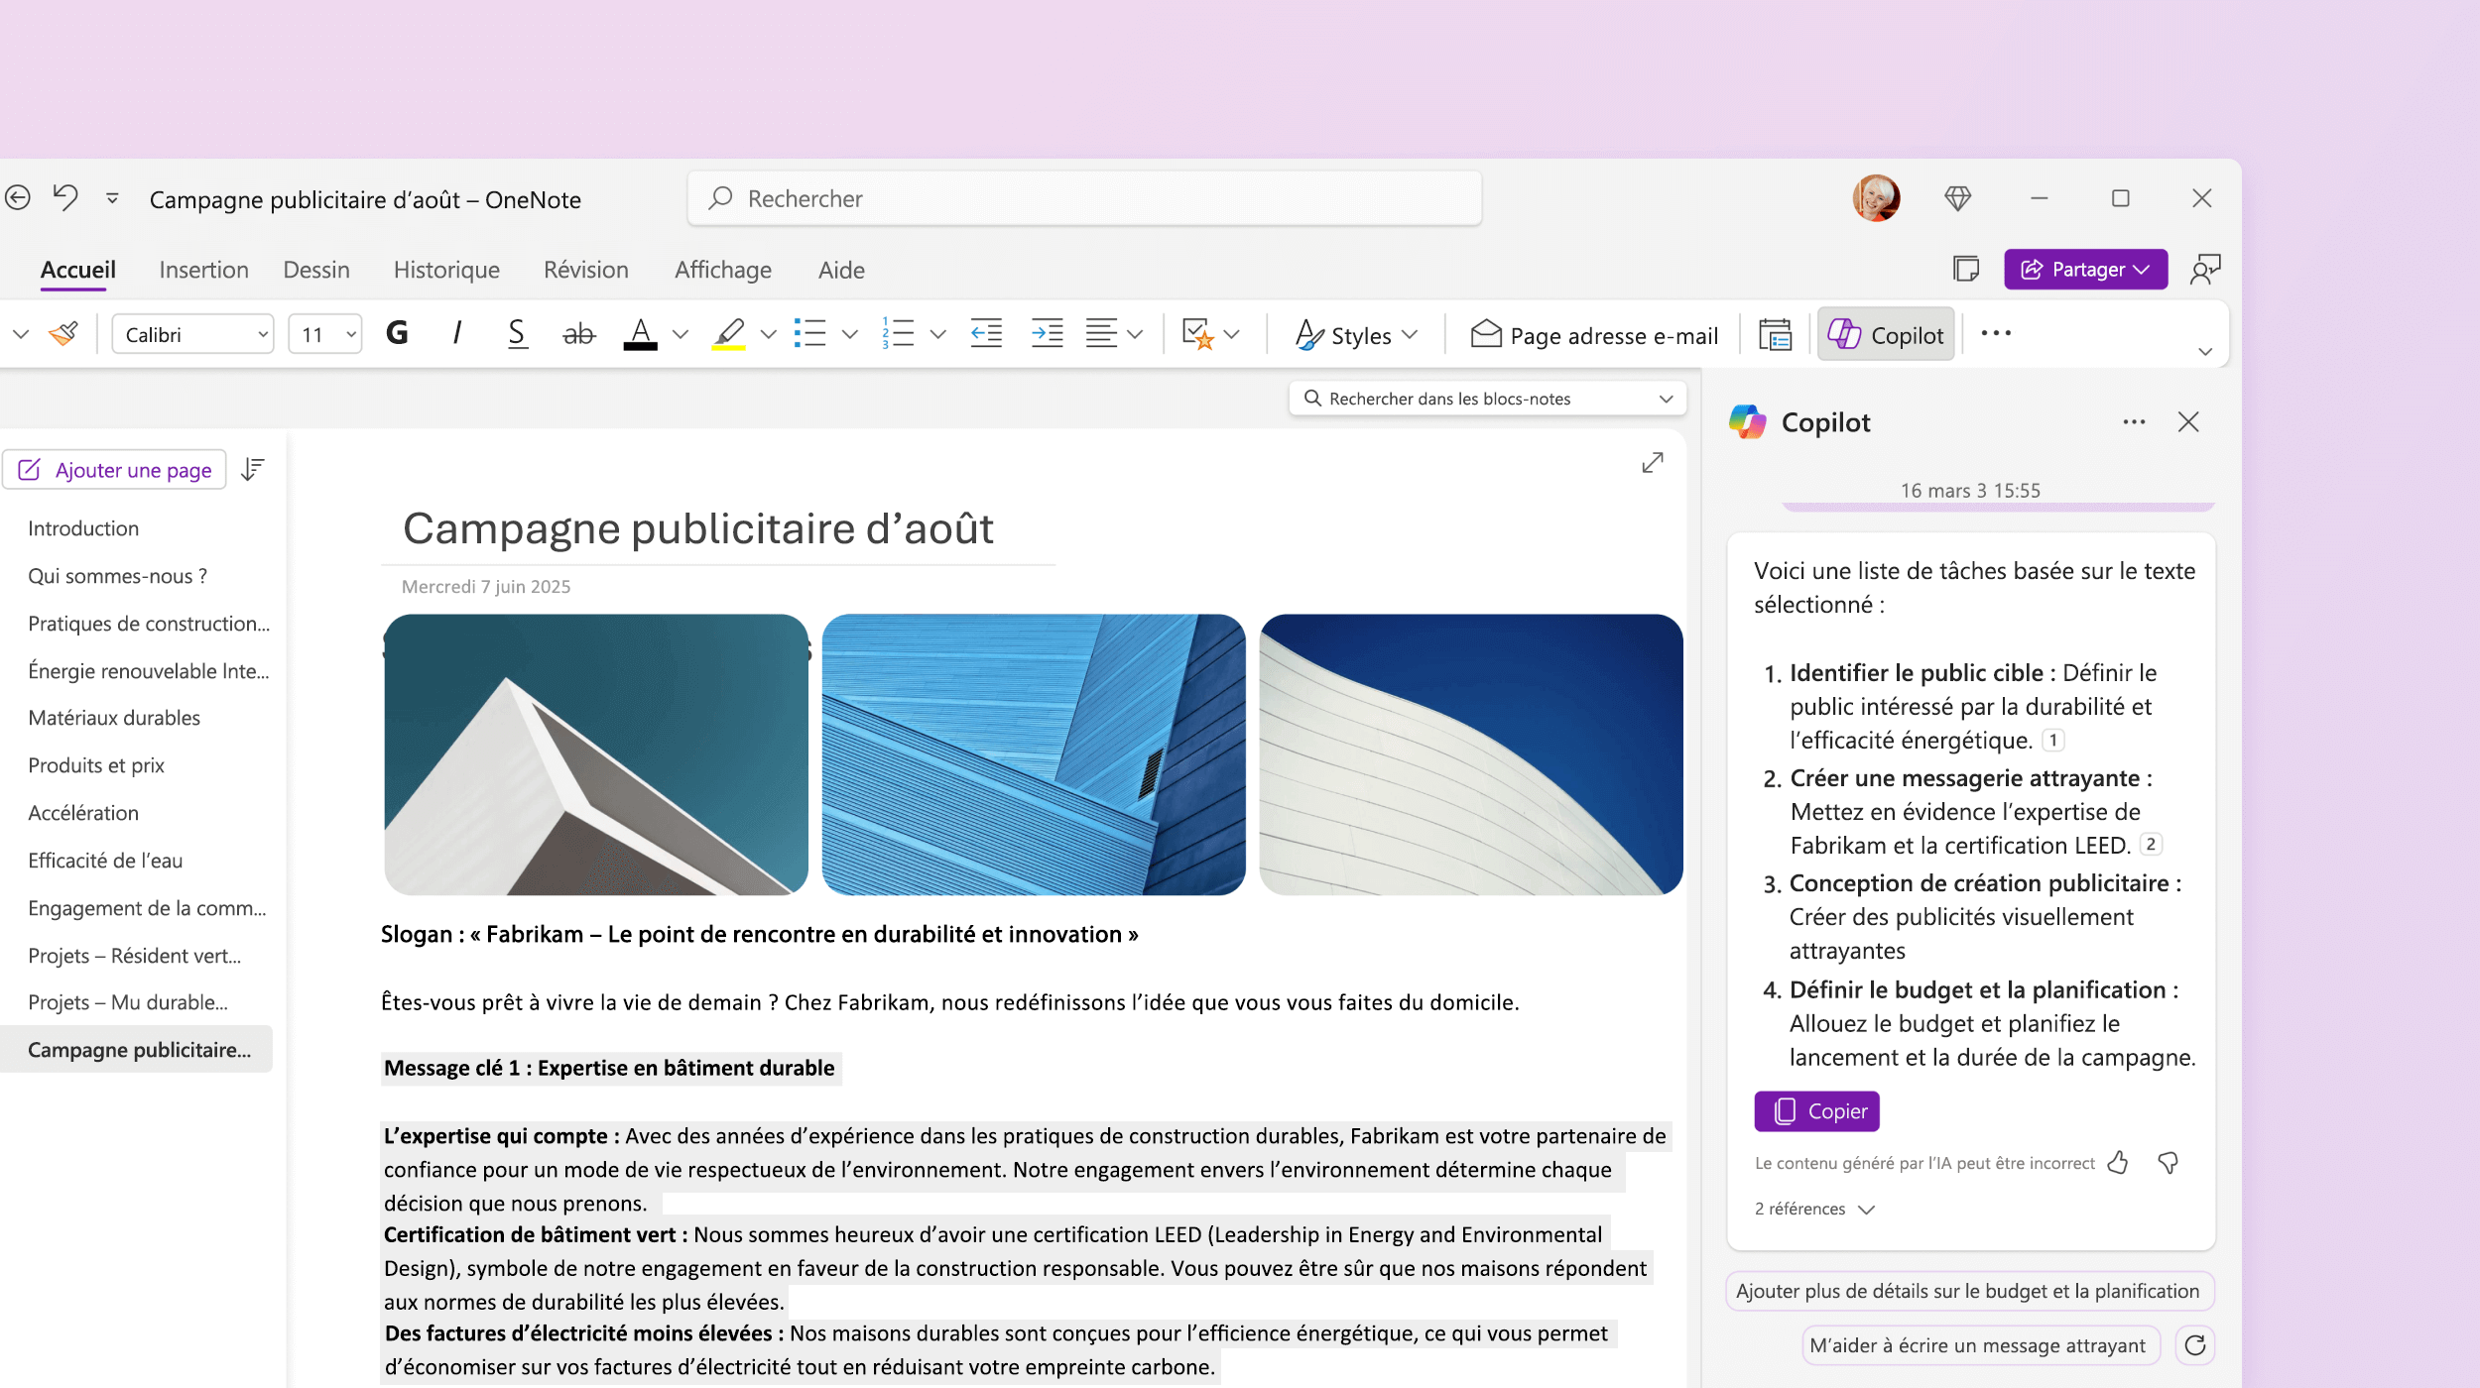This screenshot has width=2480, height=1388.
Task: Click Page adresse e-mail button
Action: (1595, 336)
